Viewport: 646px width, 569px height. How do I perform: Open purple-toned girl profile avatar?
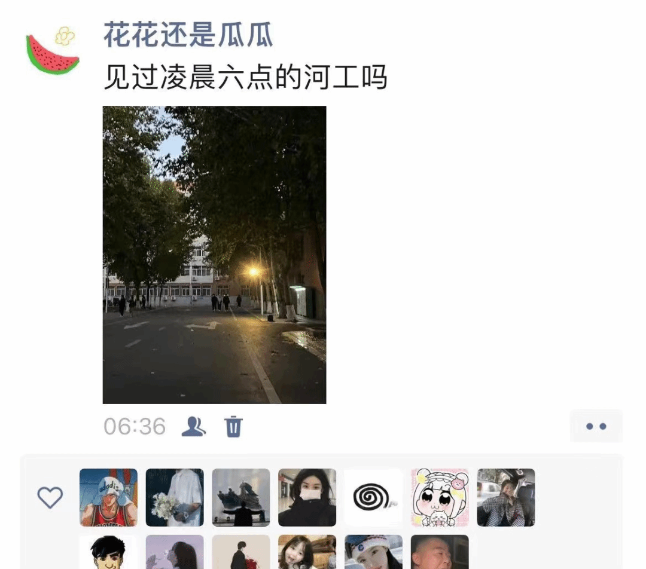click(x=175, y=552)
